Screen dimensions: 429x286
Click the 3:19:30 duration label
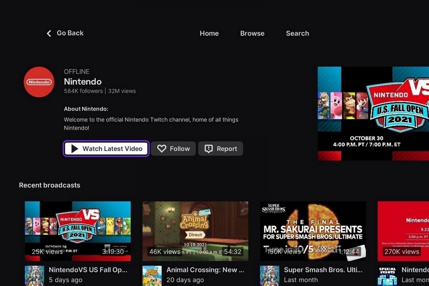[113, 252]
